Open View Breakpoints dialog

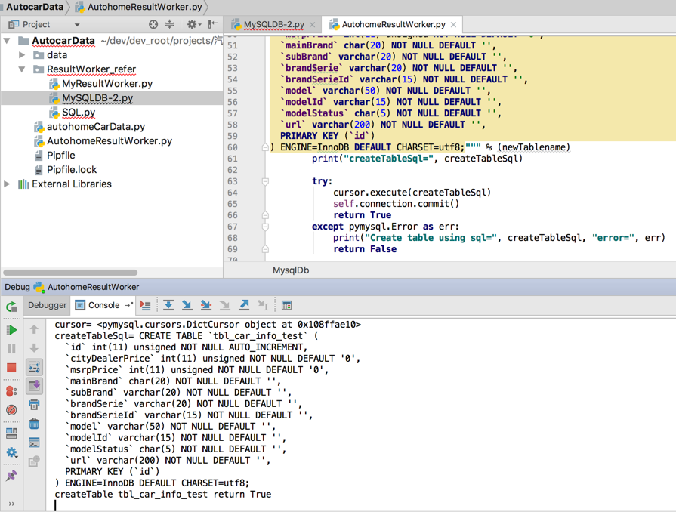11,391
